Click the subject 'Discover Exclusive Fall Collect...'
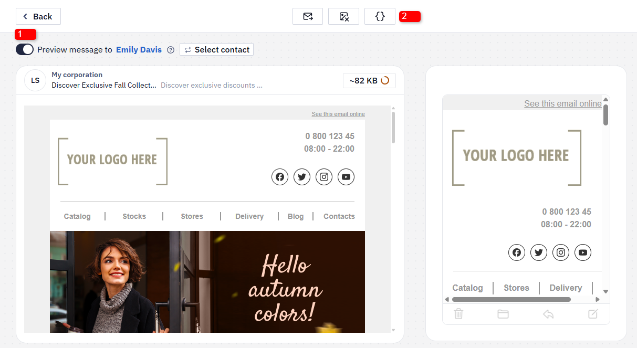The width and height of the screenshot is (637, 348). pos(104,85)
